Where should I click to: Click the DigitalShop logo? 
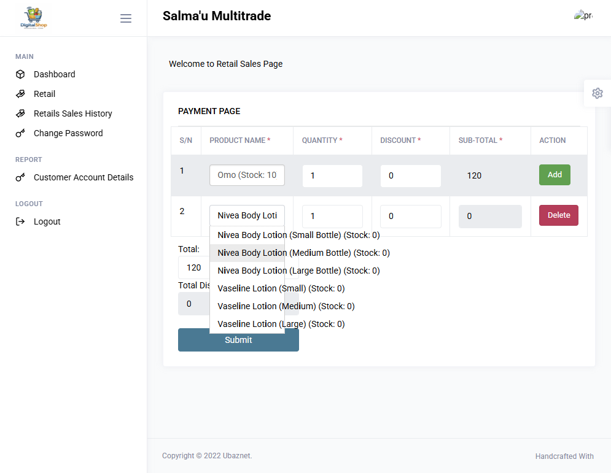tap(34, 18)
